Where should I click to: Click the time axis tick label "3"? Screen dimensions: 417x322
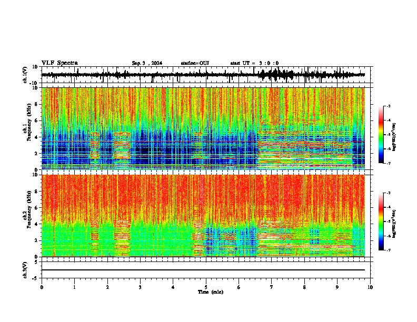coord(140,287)
